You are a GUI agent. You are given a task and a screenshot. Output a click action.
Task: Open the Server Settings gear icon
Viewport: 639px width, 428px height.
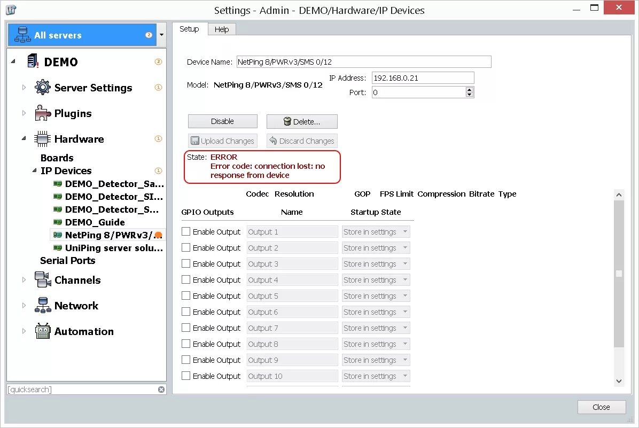pyautogui.click(x=42, y=87)
